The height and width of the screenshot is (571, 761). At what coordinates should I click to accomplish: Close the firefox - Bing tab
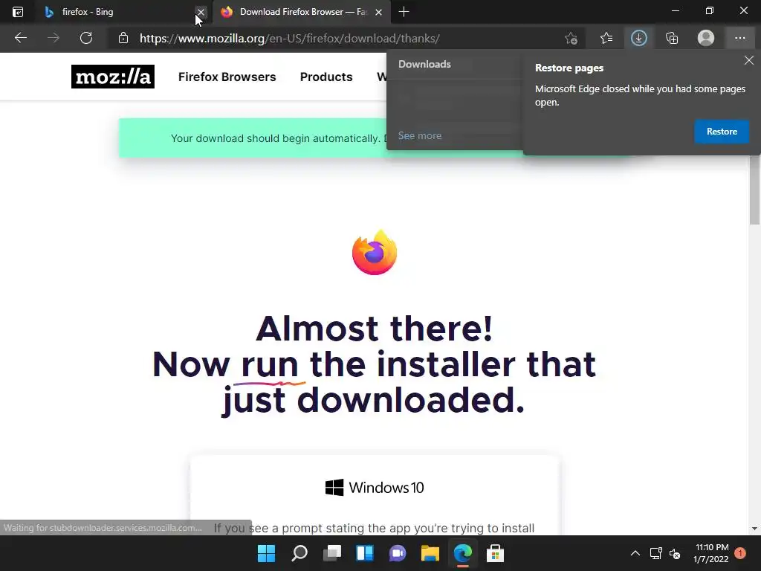tap(201, 12)
